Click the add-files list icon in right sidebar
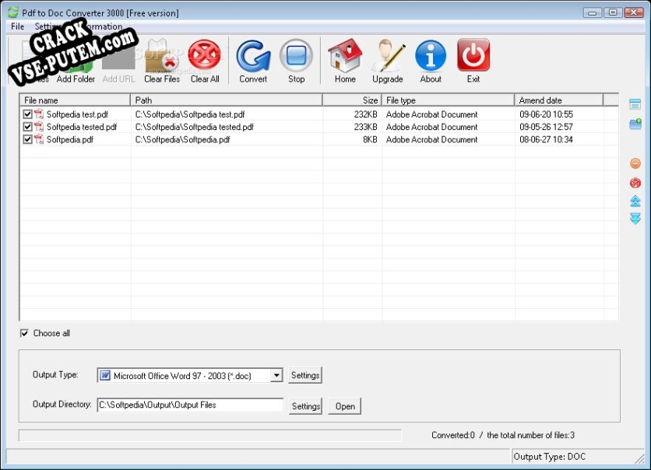 pos(635,103)
